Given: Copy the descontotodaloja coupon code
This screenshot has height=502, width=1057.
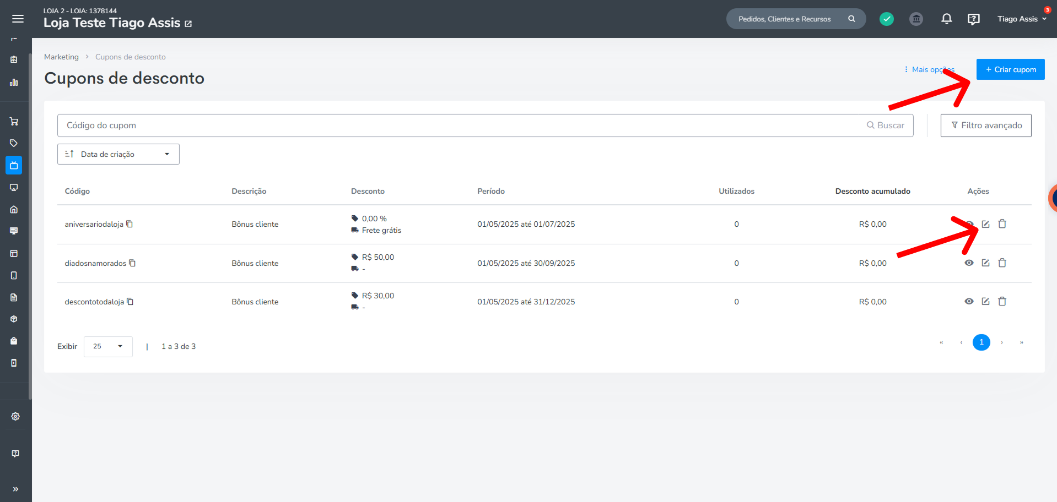Looking at the screenshot, I should pyautogui.click(x=130, y=302).
